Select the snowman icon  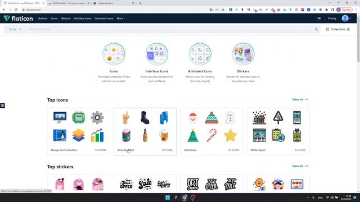tap(230, 118)
